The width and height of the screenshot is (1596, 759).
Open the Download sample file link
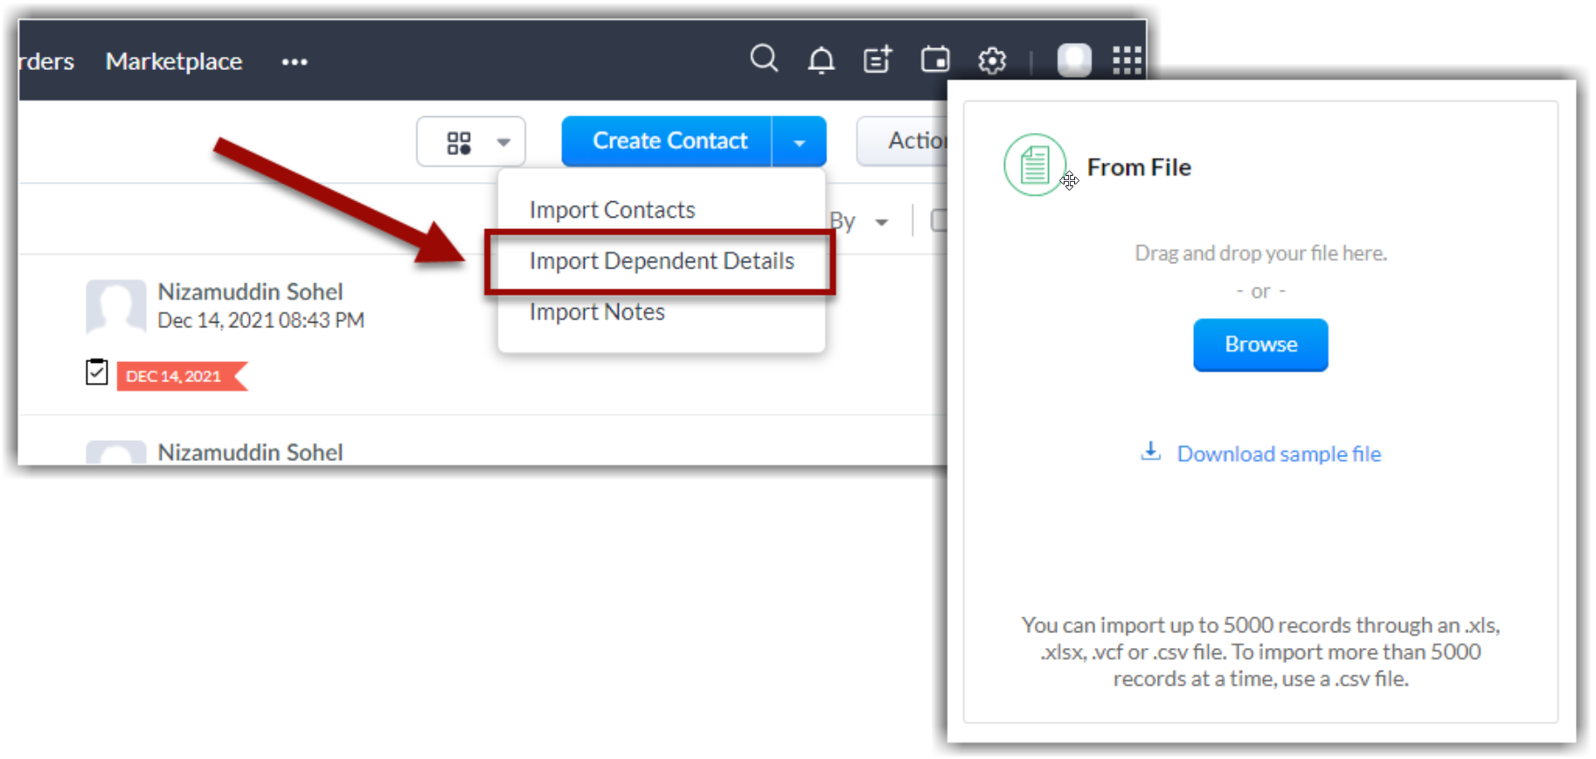[1278, 454]
